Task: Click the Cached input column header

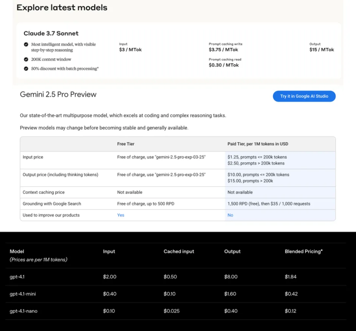Action: click(x=179, y=251)
